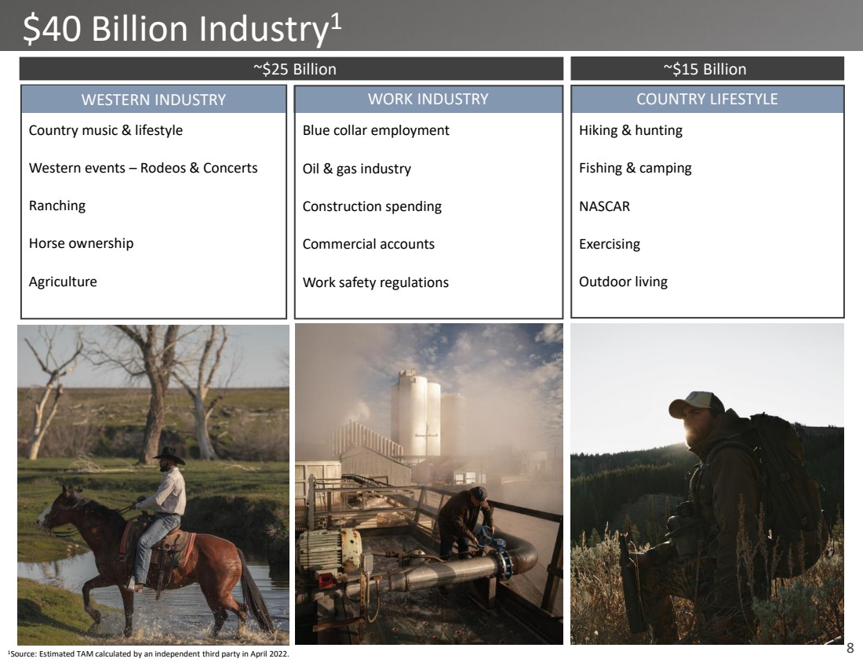The image size is (863, 666).
Task: Click the "WESTERN INDUSTRY" column heading
Action: pyautogui.click(x=154, y=100)
